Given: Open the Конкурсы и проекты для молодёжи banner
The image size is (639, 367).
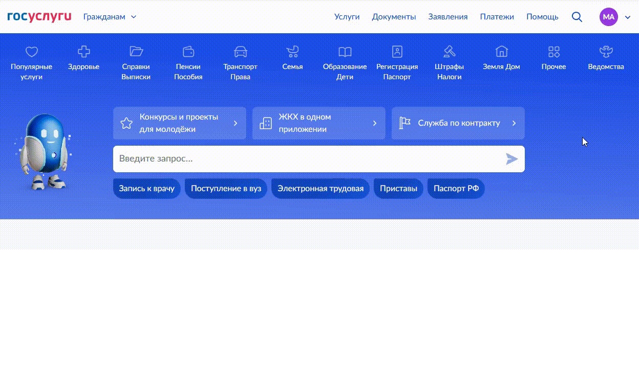Looking at the screenshot, I should pyautogui.click(x=179, y=123).
